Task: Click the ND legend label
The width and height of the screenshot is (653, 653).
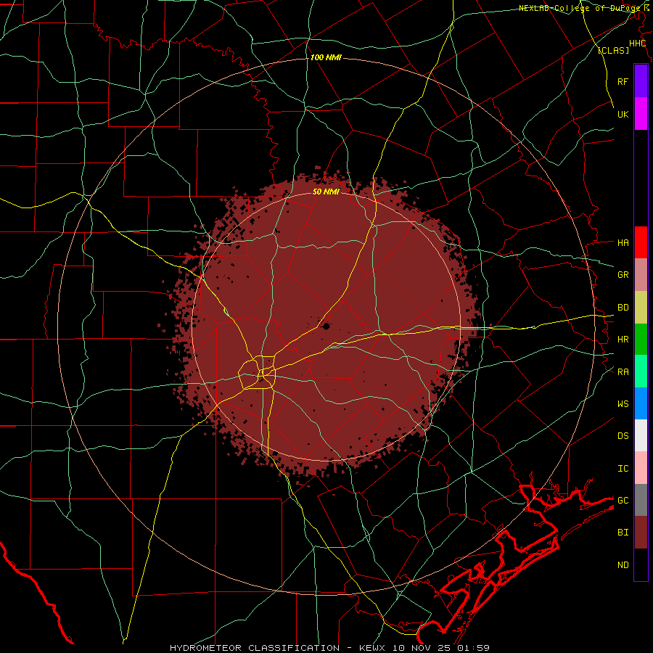Action: pyautogui.click(x=623, y=564)
